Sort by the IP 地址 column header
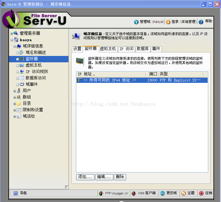The image size is (221, 202). pos(111,74)
